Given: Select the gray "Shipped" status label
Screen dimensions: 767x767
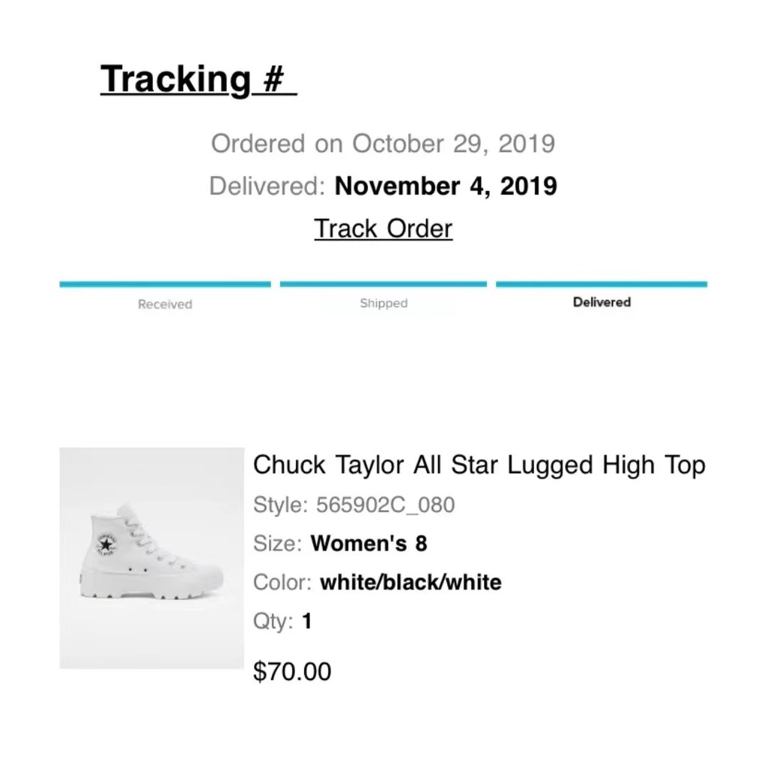Looking at the screenshot, I should tap(383, 303).
